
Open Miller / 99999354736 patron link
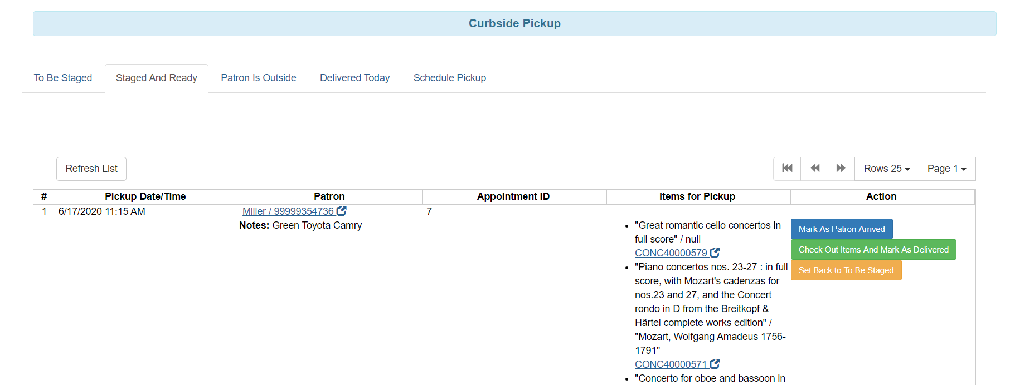pyautogui.click(x=288, y=211)
